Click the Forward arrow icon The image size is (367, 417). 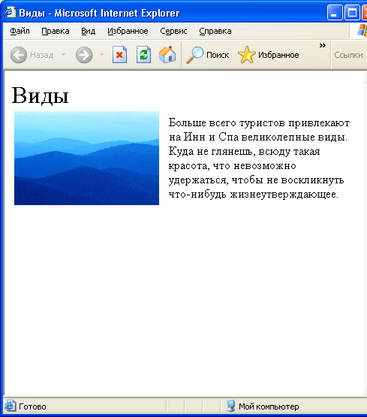[x=84, y=55]
